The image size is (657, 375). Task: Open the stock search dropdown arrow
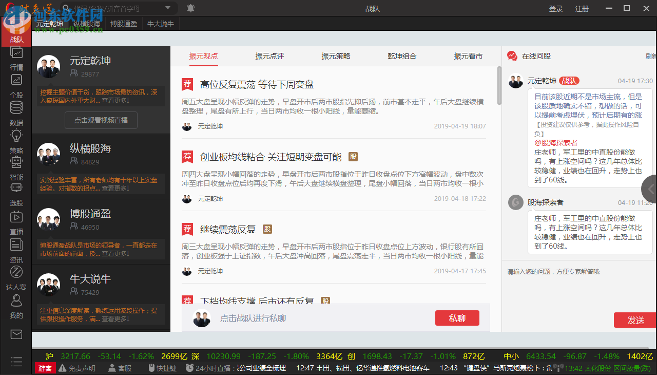point(167,8)
